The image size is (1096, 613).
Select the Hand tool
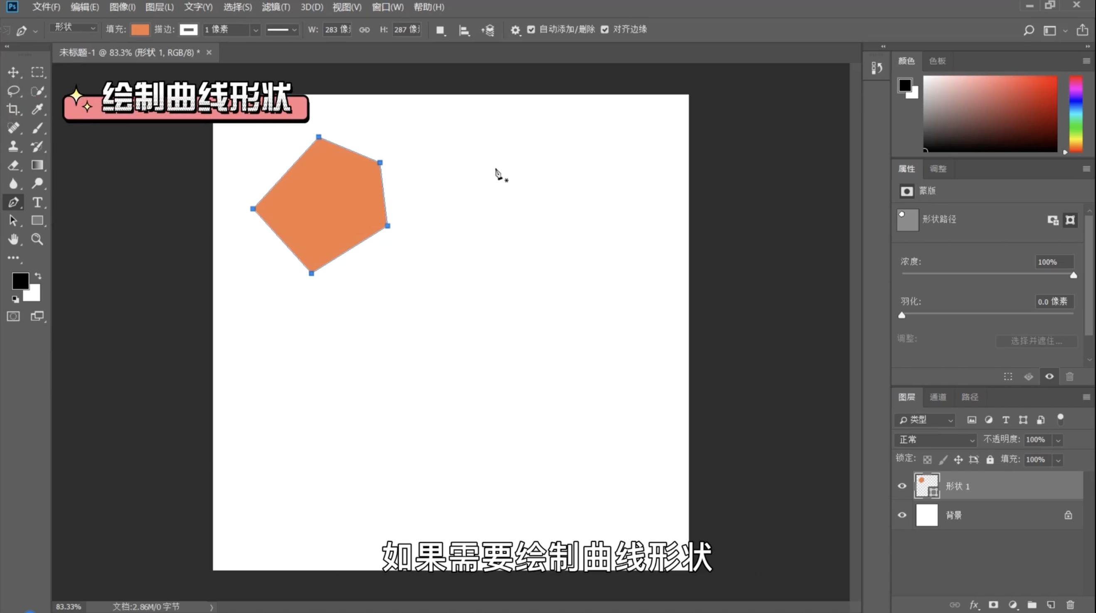coord(13,239)
